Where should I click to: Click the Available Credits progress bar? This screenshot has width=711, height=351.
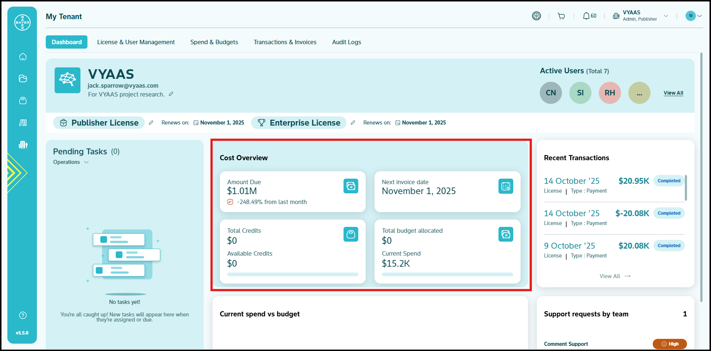293,274
